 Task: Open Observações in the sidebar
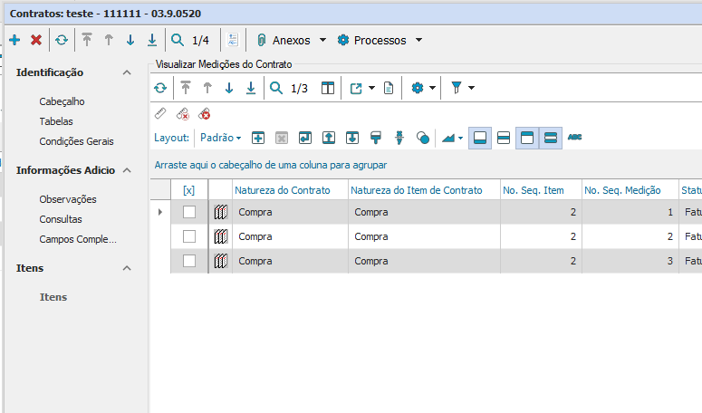[68, 199]
